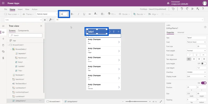Open the Theme dropdown
This screenshot has width=208, height=104.
[28, 14]
